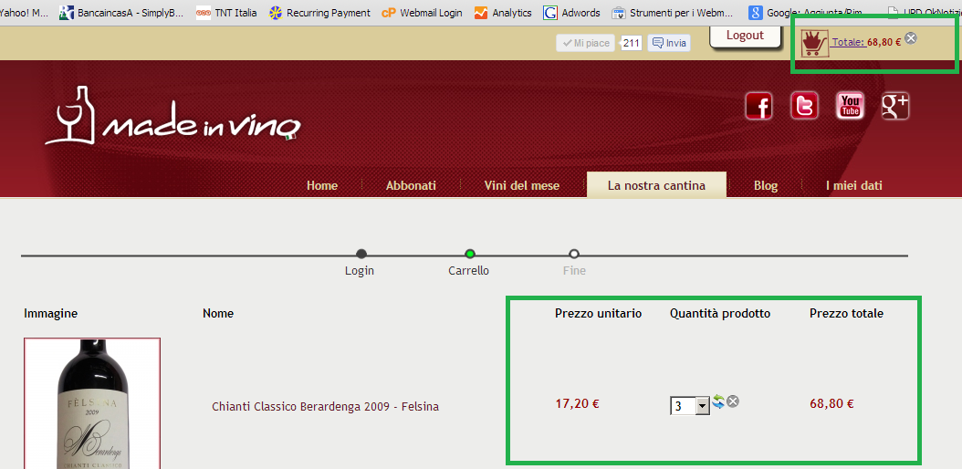Click the Fine step marker
The width and height of the screenshot is (962, 469).
(x=574, y=254)
